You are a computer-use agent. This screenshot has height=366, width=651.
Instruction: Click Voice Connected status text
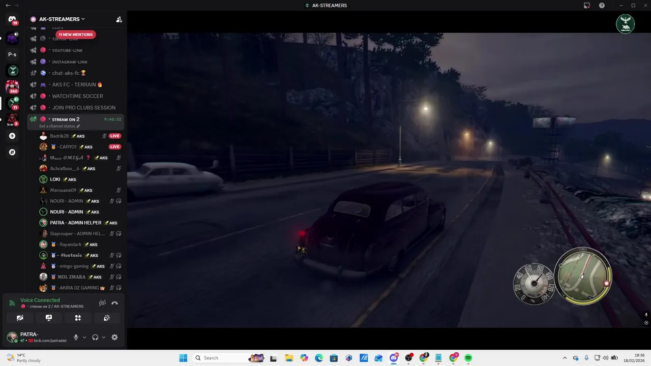40,300
